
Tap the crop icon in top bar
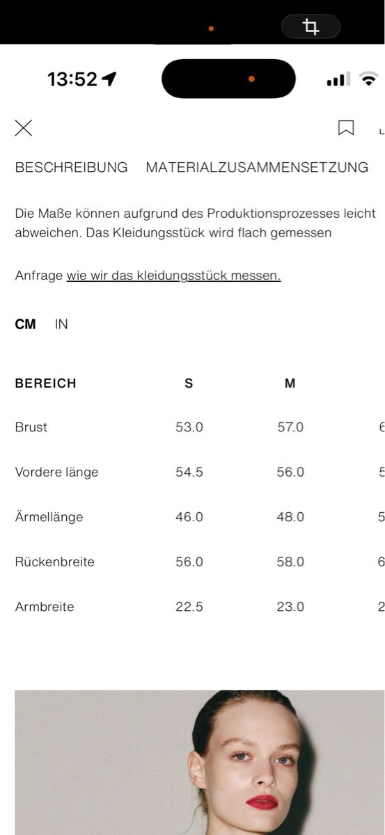311,27
